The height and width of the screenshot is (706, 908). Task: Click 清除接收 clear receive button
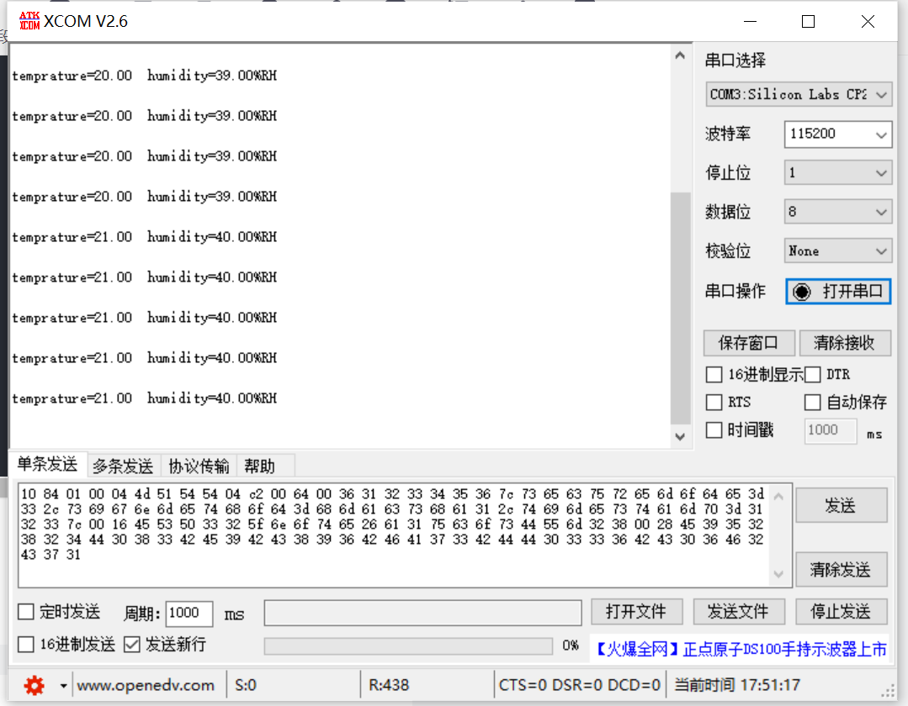click(844, 343)
